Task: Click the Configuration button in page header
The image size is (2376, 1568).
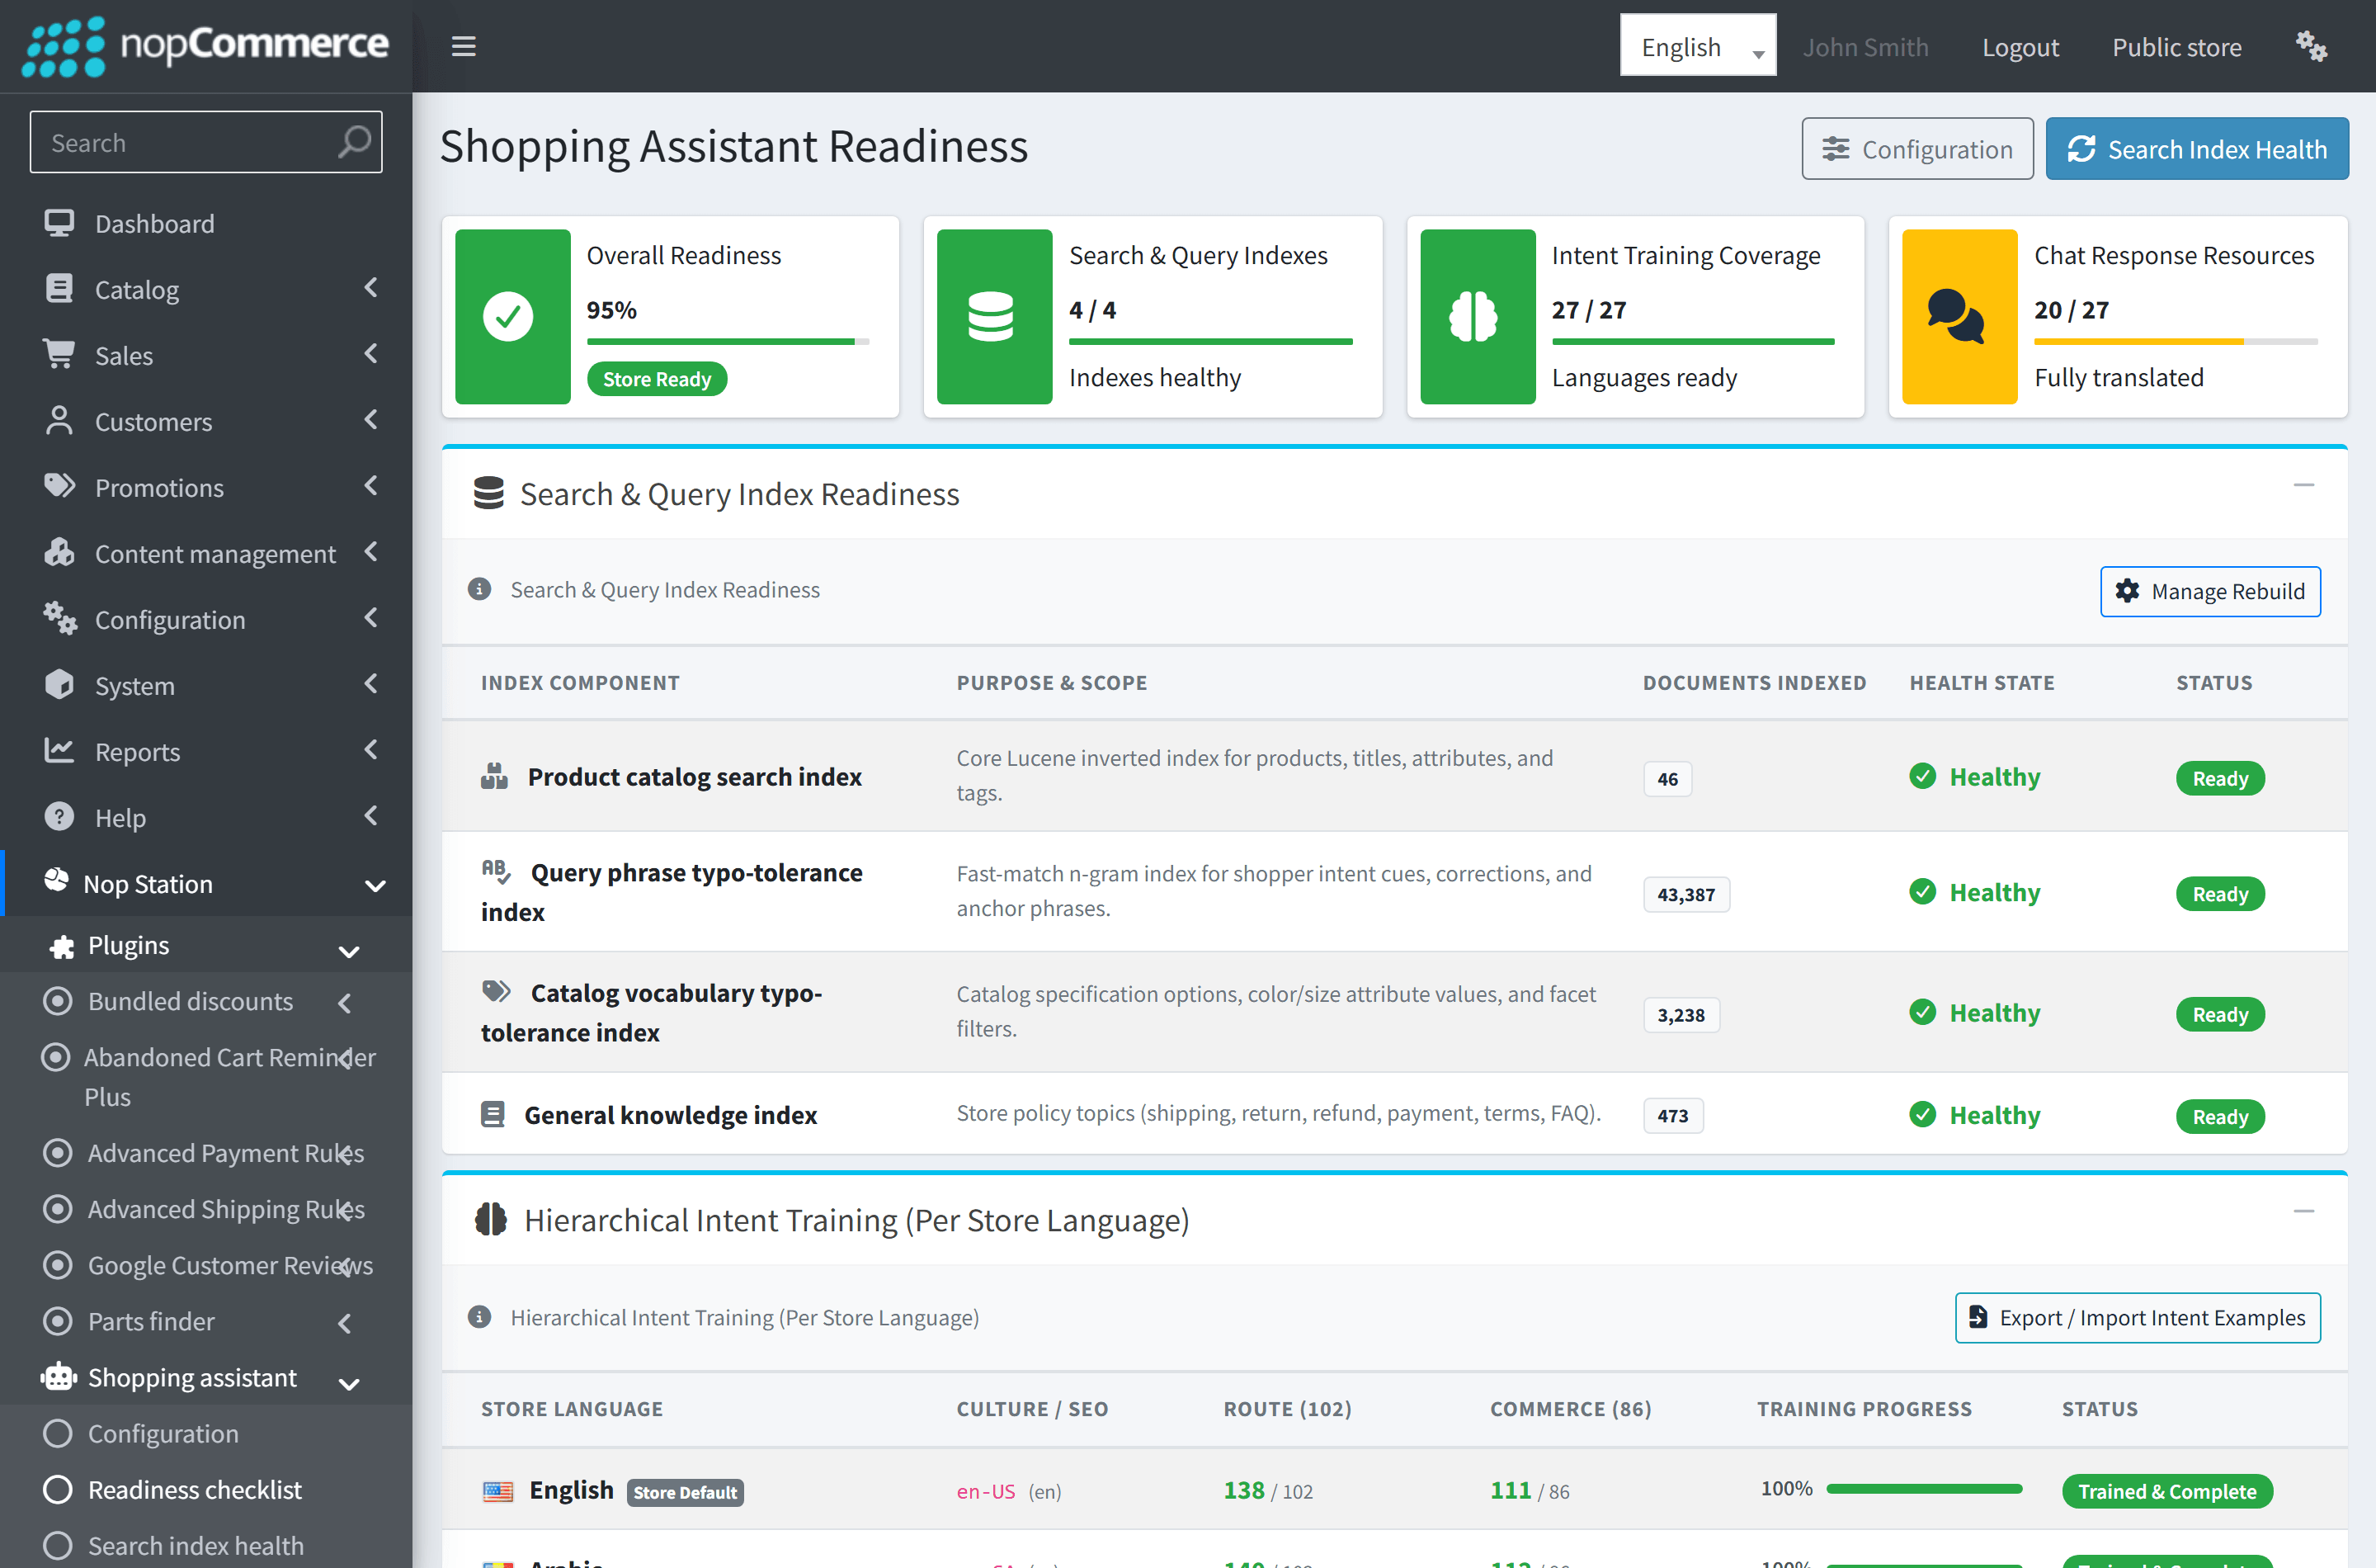Action: pos(1917,149)
